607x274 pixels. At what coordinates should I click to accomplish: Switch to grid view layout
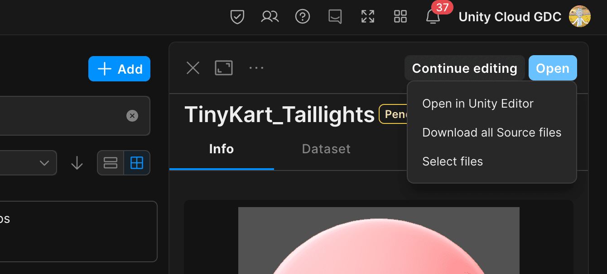136,163
